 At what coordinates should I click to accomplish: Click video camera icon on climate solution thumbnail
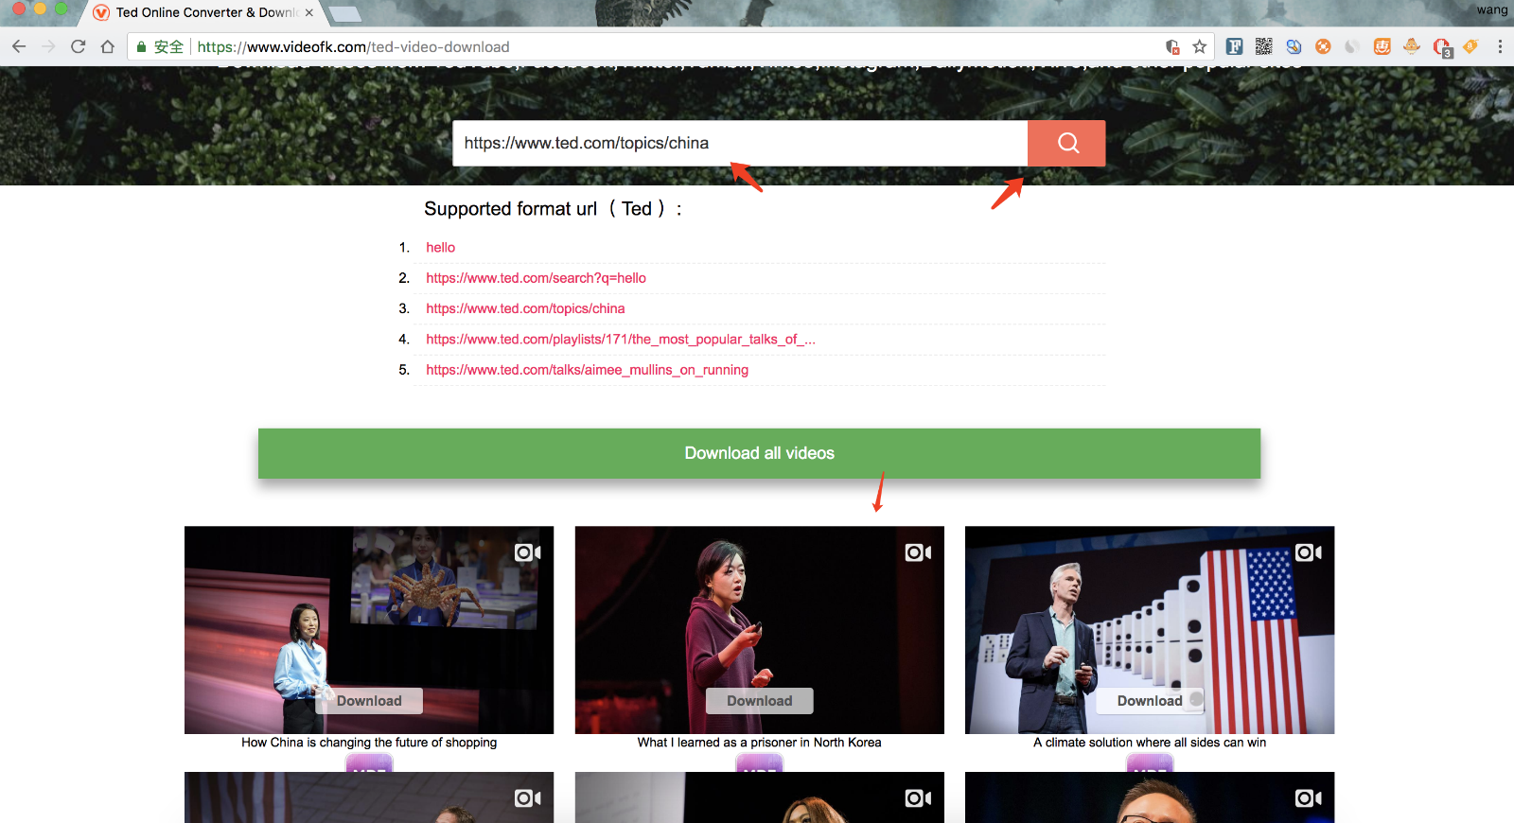point(1309,552)
